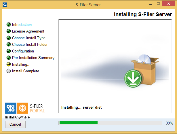Screen dimensions: 177x134
Task: Click the green download arrow icon
Action: coord(133,78)
